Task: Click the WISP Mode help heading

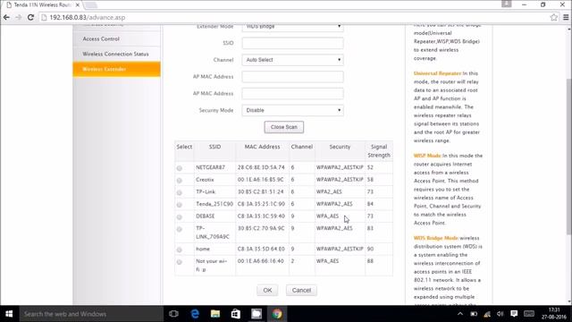Action: [x=427, y=156]
